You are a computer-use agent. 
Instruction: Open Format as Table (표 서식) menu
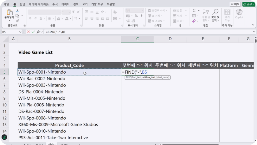(x=155, y=16)
